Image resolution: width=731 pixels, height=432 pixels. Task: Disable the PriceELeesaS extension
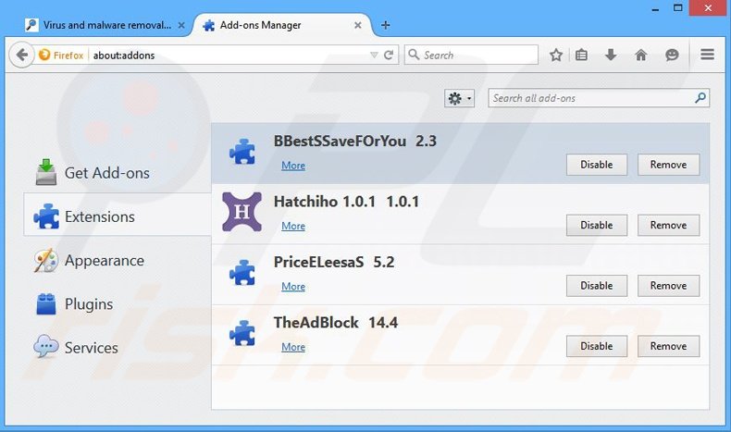[597, 286]
